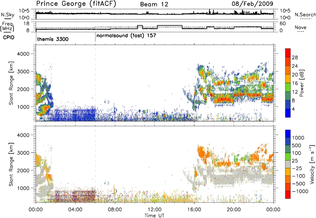Pick the Power colorbar segment between 16 and 20
The image size is (316, 218).
tap(288, 79)
